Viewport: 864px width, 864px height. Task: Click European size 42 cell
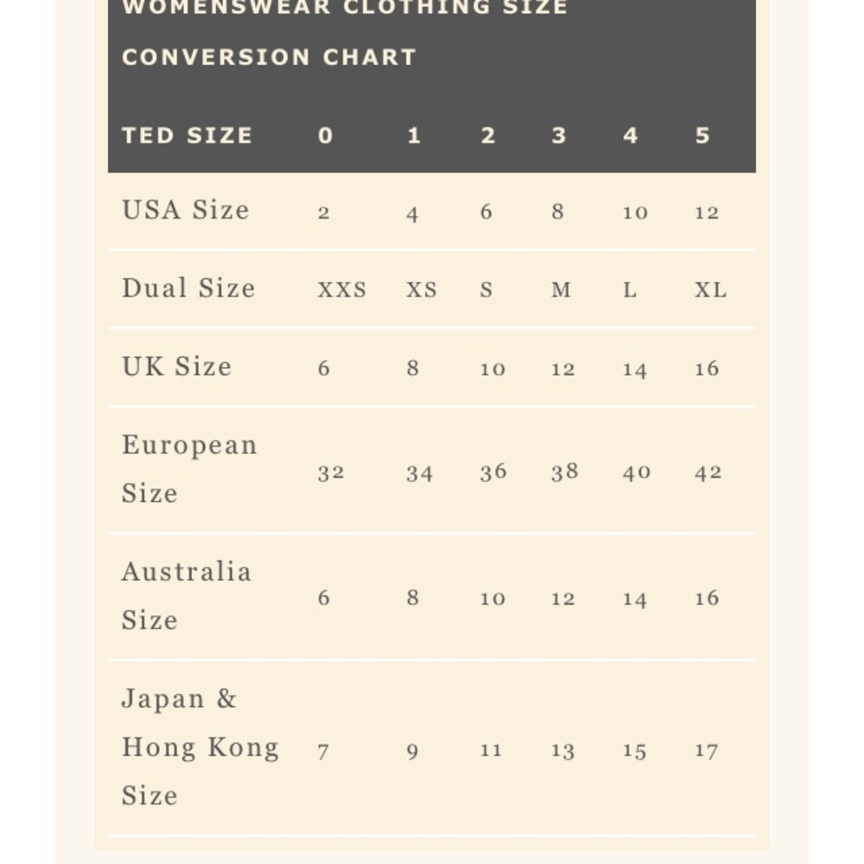tap(708, 473)
